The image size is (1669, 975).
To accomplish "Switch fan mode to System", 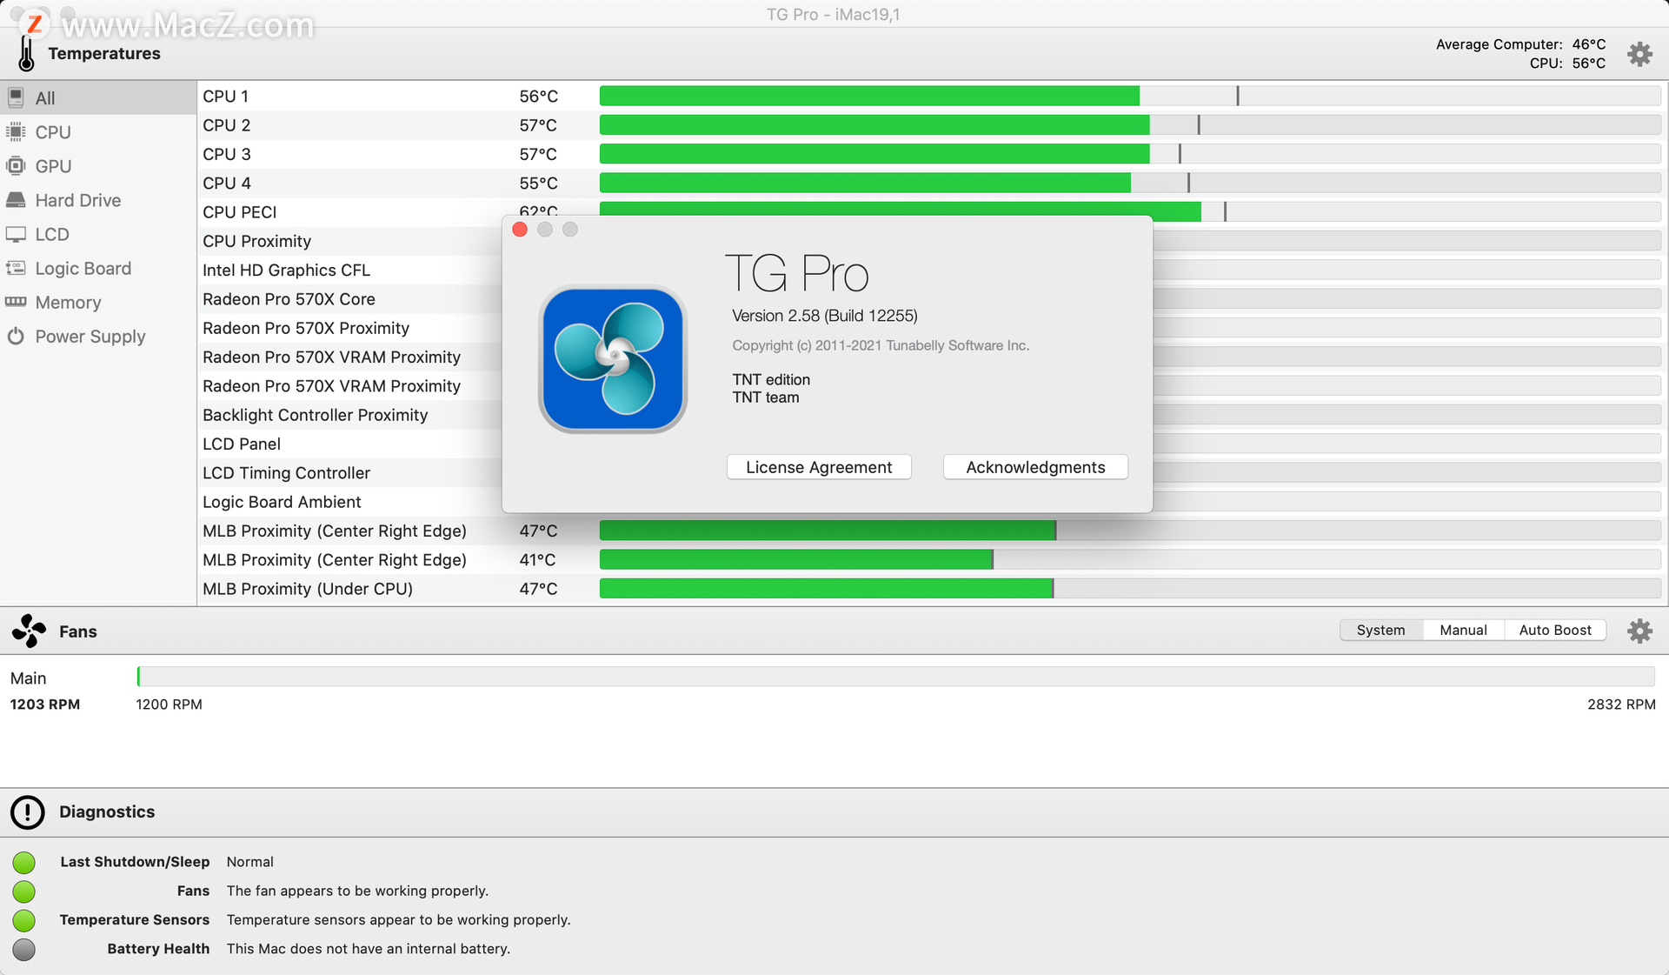I will point(1380,630).
